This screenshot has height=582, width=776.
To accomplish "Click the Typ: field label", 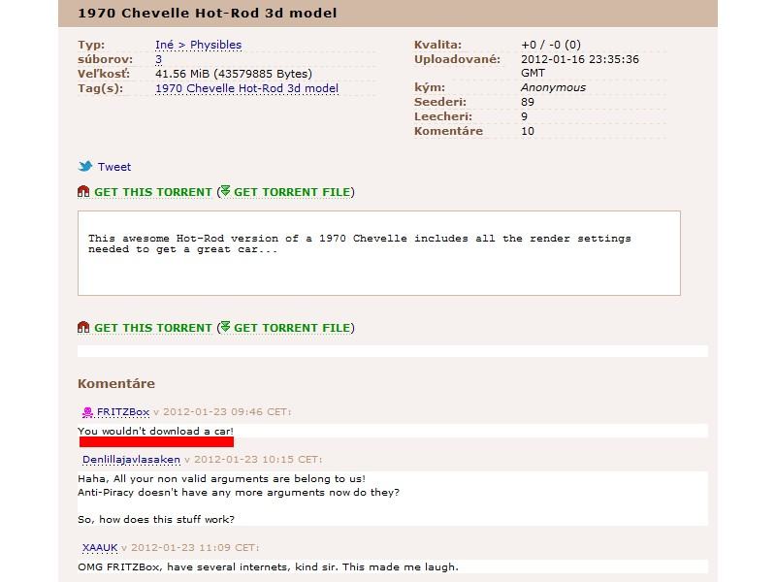I will pos(91,45).
